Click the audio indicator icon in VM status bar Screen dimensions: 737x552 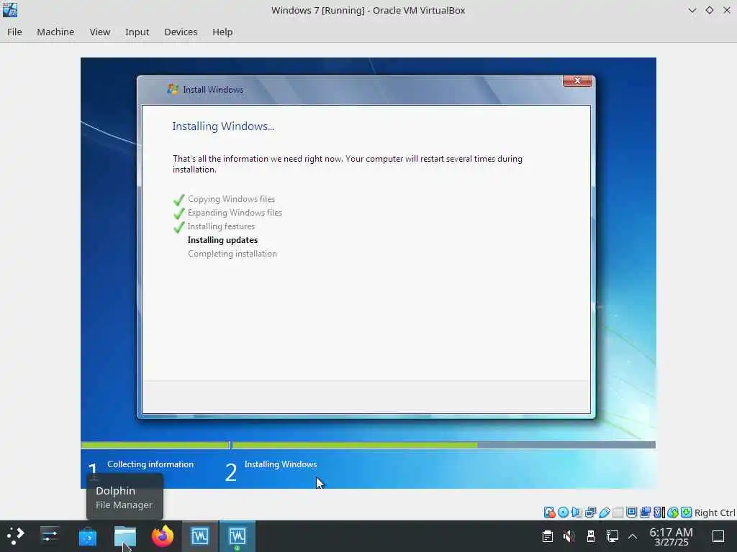pyautogui.click(x=577, y=512)
